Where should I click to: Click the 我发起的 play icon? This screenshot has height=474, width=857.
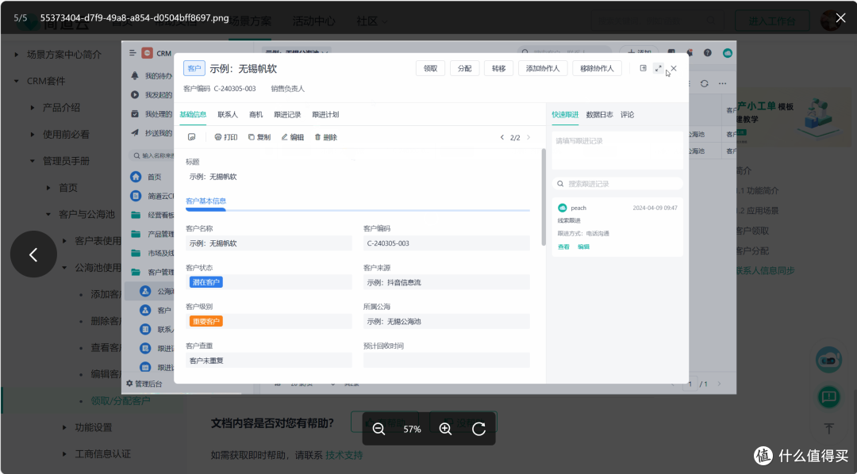pos(135,95)
